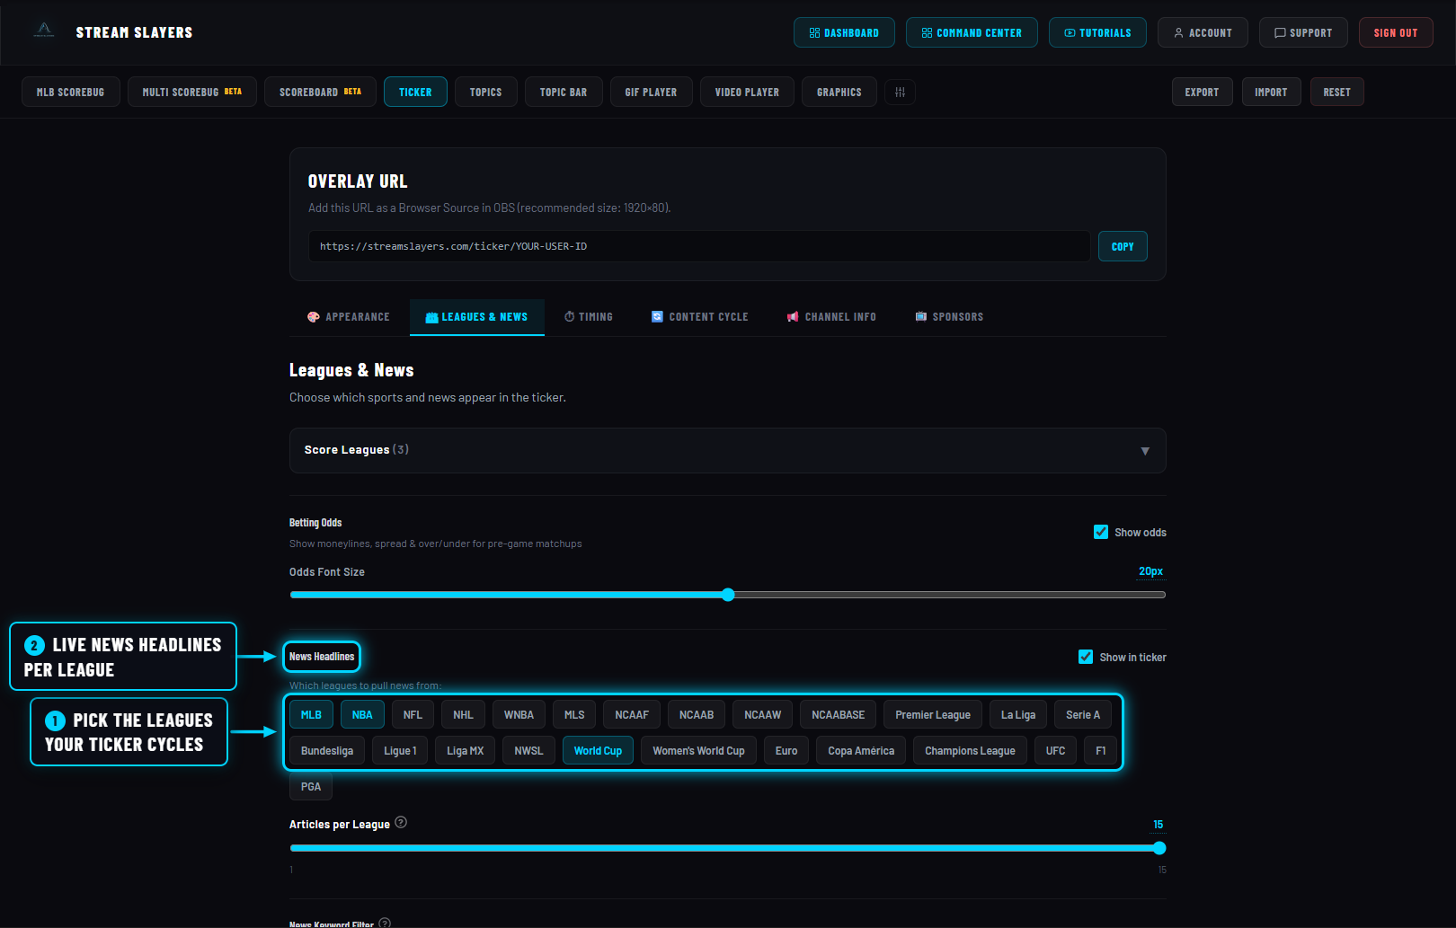Select the Leagues & News tab
This screenshot has width=1456, height=928.
pyautogui.click(x=476, y=317)
